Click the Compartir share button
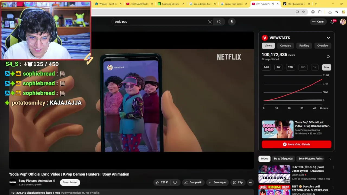 click(193, 183)
